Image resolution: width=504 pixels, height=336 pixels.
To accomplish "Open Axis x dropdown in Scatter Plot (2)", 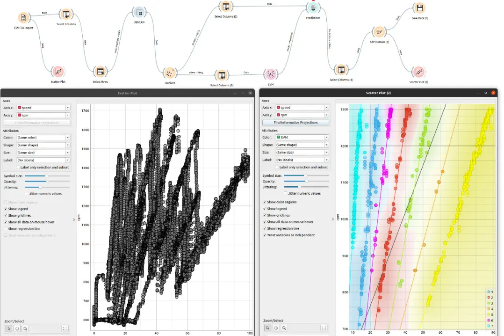I will coord(302,108).
